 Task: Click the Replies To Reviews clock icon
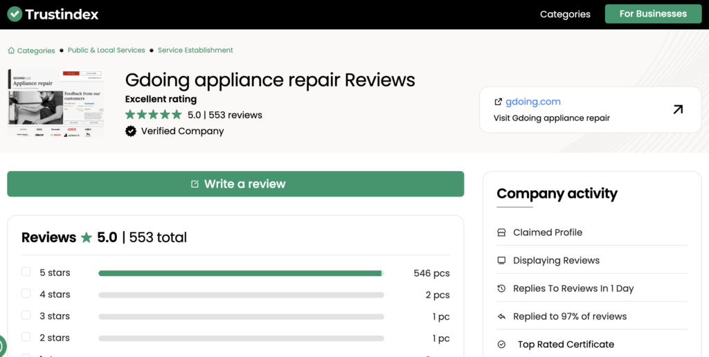pos(501,289)
